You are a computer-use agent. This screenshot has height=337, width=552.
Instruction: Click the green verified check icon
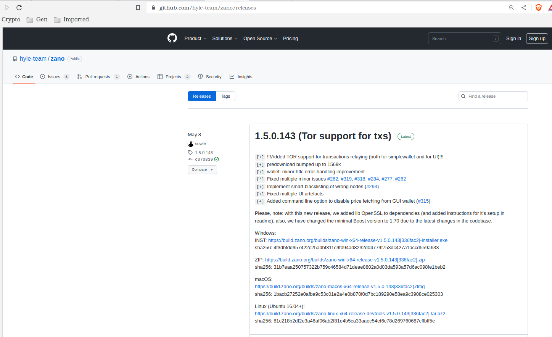tap(217, 159)
